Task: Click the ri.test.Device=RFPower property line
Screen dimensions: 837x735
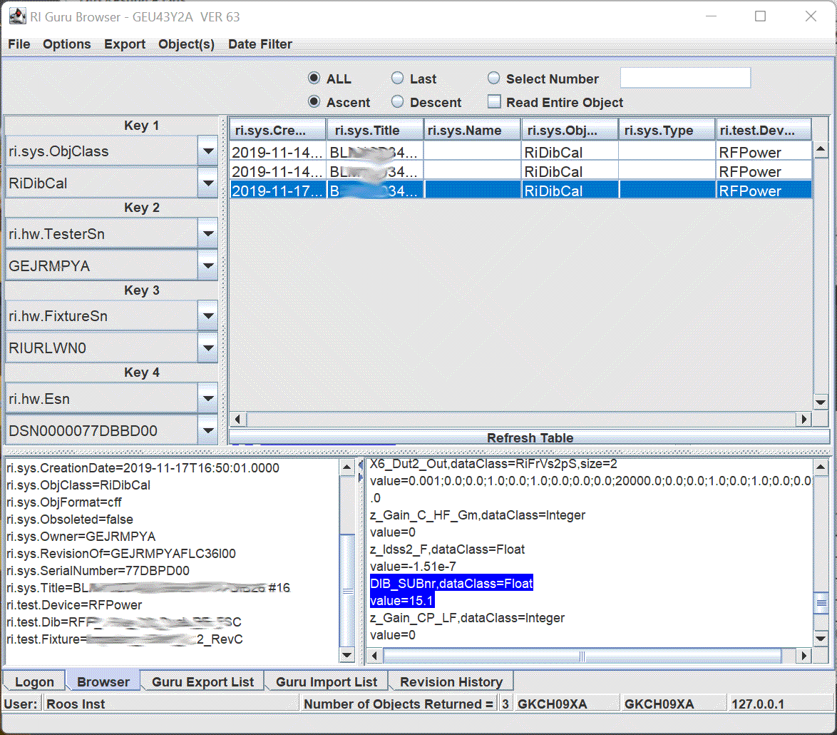Action: tap(75, 604)
